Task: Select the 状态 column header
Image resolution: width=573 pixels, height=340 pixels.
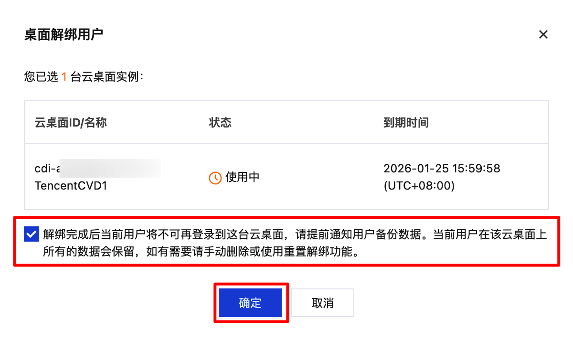Action: 220,122
